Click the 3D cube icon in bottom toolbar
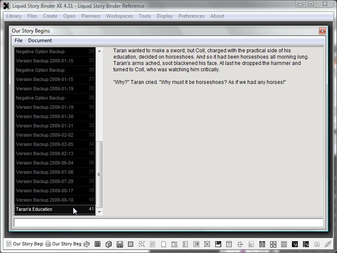The height and width of the screenshot is (253, 337). [108, 244]
